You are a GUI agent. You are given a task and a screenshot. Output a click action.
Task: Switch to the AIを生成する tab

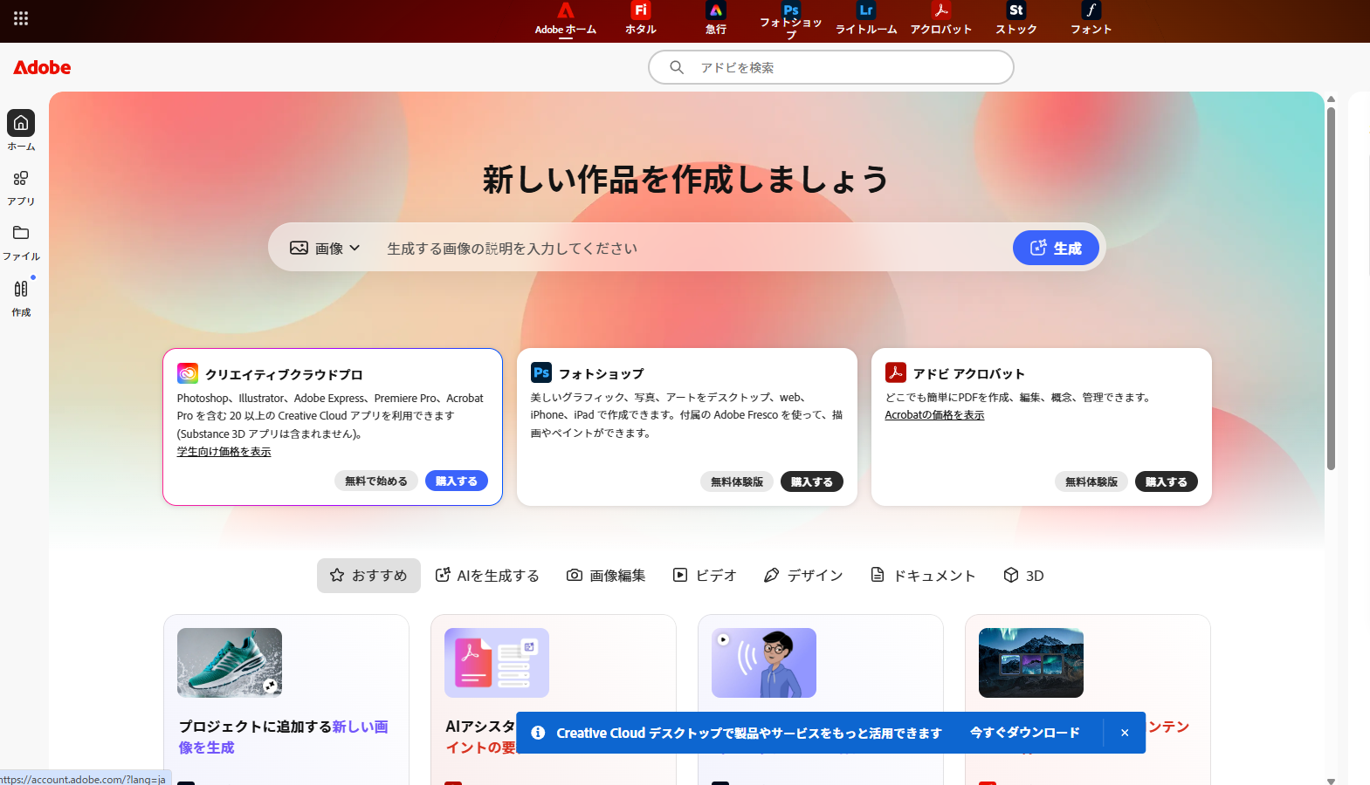pos(487,576)
